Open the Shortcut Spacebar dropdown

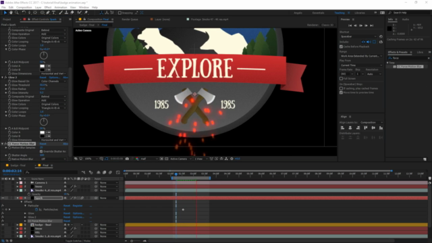click(358, 36)
